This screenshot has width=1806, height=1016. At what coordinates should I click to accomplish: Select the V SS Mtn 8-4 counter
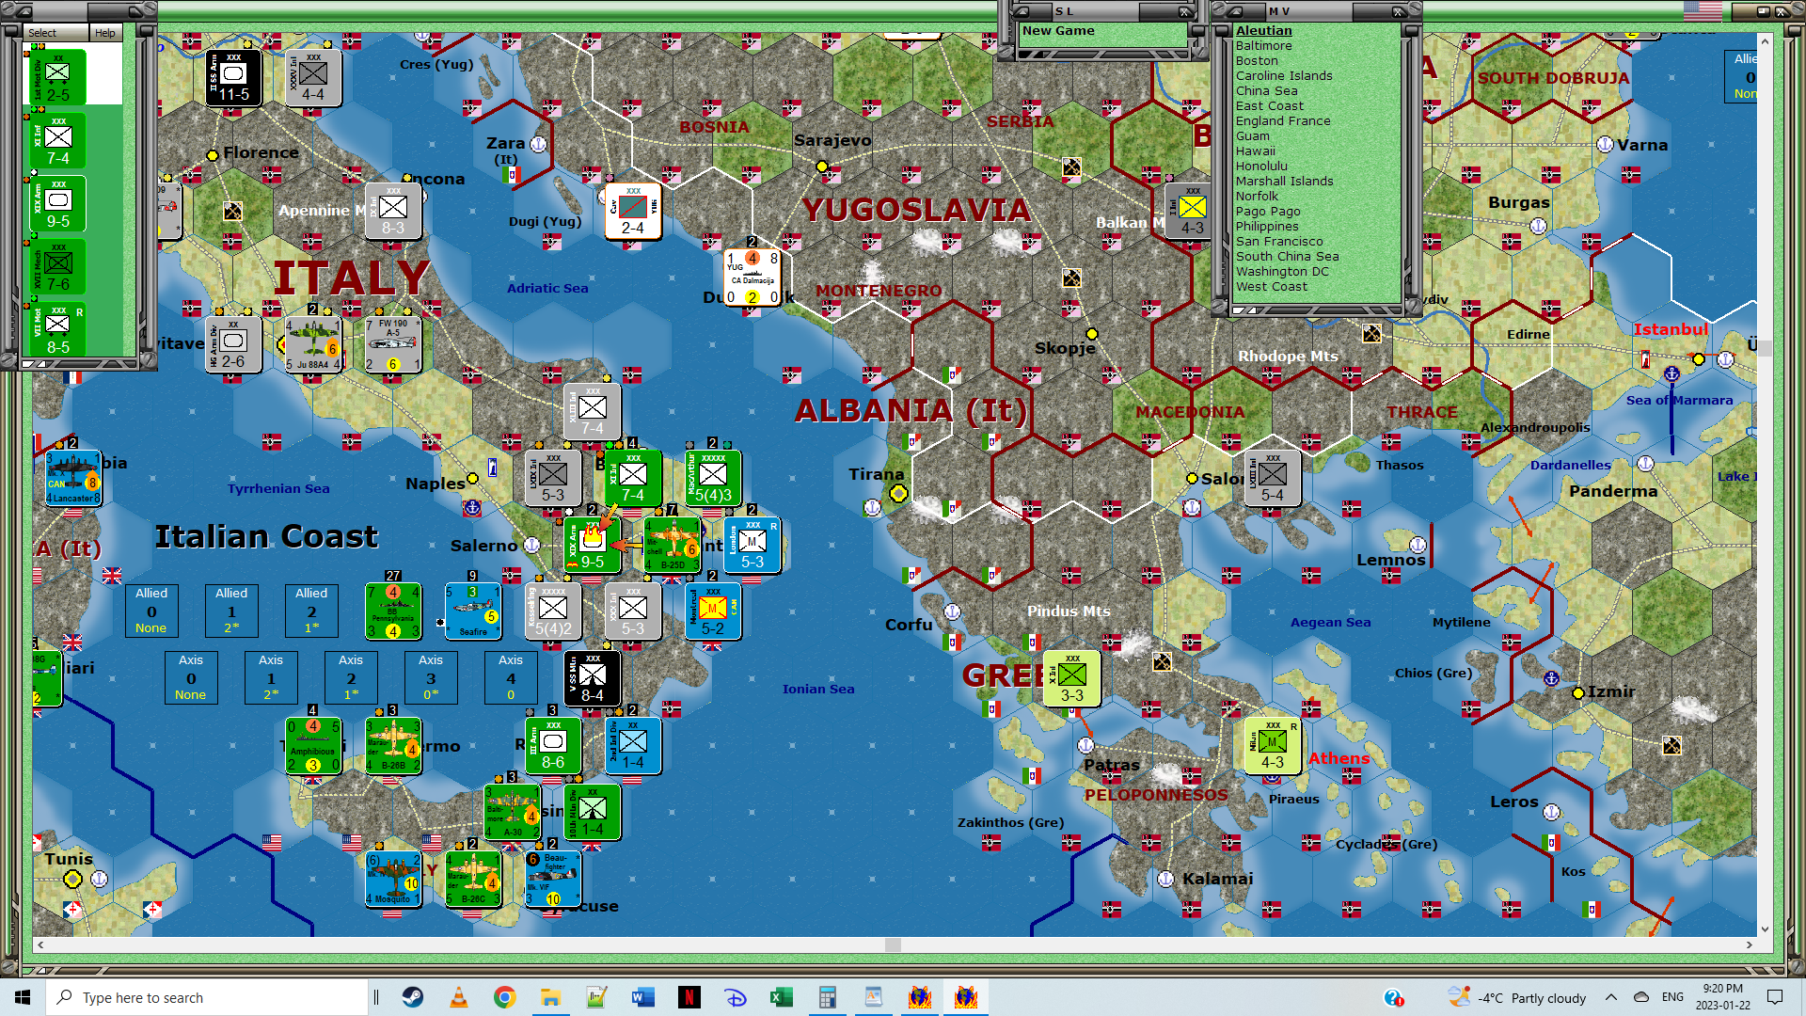tap(593, 678)
